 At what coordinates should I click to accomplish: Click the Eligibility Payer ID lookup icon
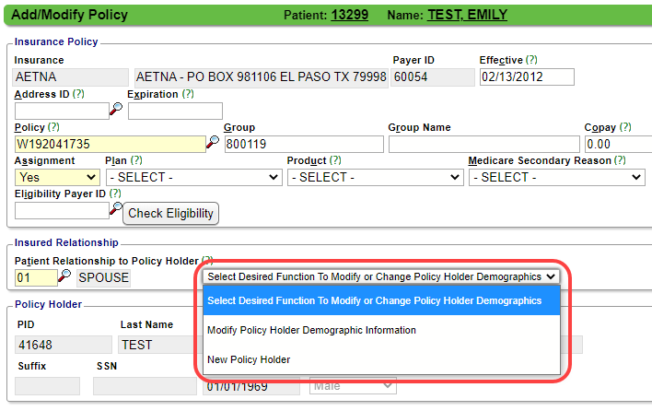tap(116, 210)
